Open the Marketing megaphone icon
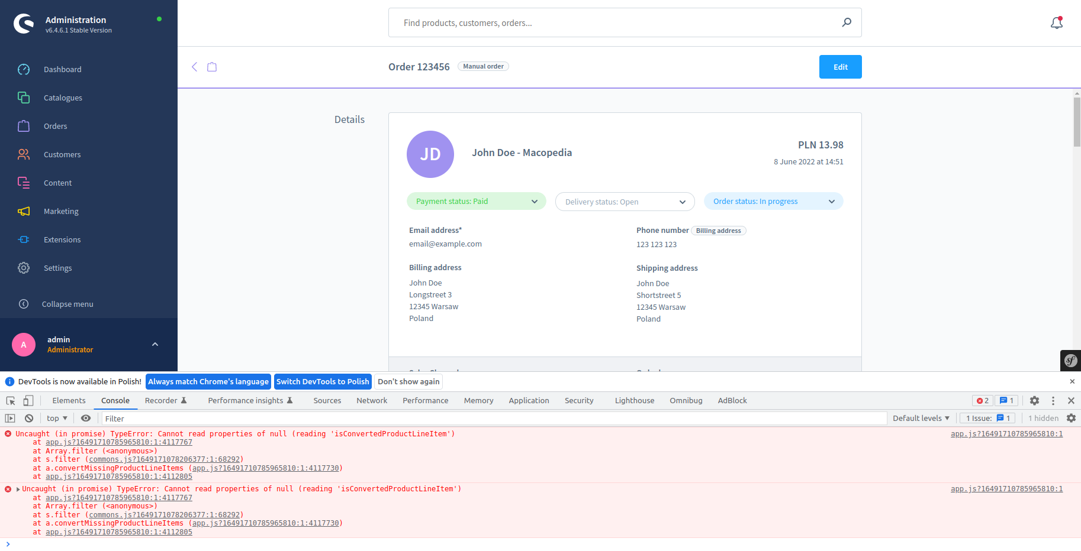The image size is (1081, 551). tap(24, 212)
